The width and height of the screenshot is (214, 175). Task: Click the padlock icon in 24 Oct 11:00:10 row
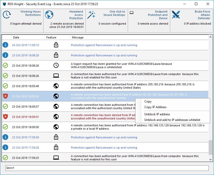point(56,45)
